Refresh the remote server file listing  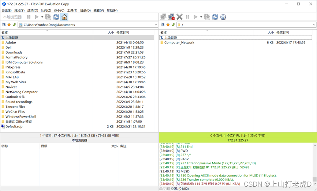click(215, 17)
